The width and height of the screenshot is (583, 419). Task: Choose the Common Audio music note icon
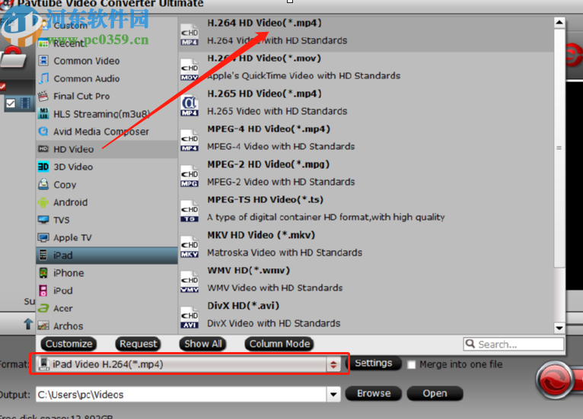43,78
